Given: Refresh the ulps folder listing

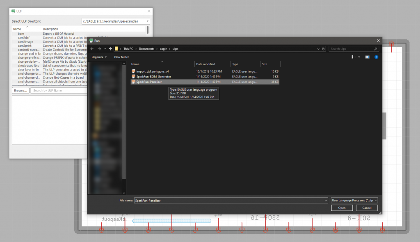Looking at the screenshot, I should pos(324,49).
